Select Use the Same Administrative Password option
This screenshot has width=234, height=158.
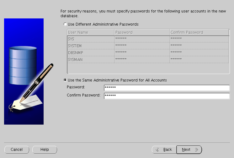coord(65,80)
